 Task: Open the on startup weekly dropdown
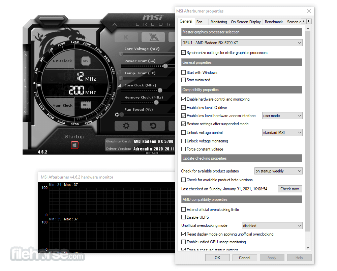point(278,171)
